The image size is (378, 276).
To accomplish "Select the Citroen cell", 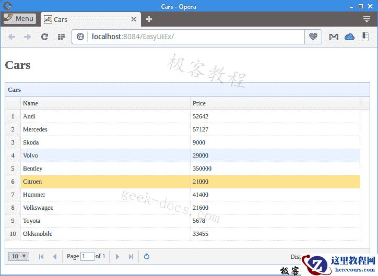I will [105, 182].
